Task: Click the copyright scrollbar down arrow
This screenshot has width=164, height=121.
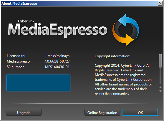Action: 160,91
